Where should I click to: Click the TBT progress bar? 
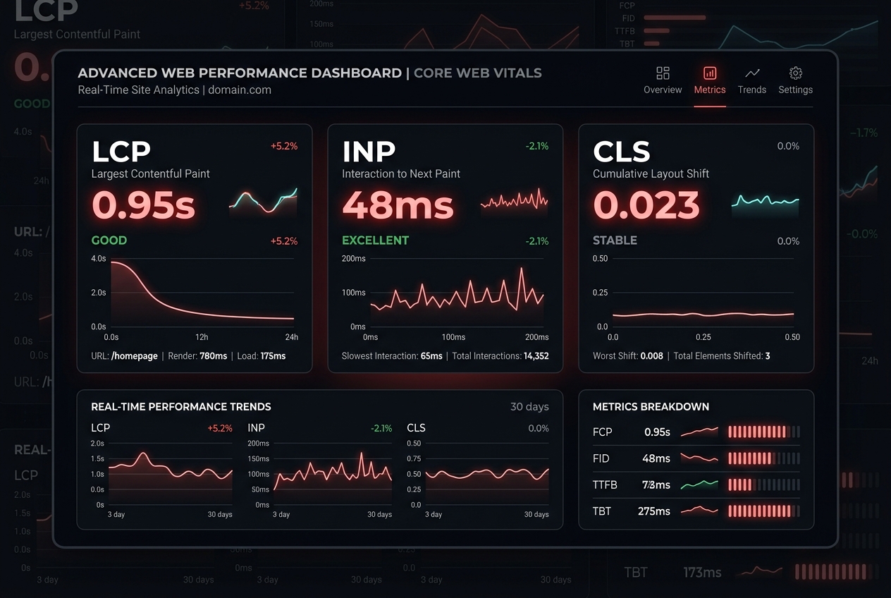(764, 511)
